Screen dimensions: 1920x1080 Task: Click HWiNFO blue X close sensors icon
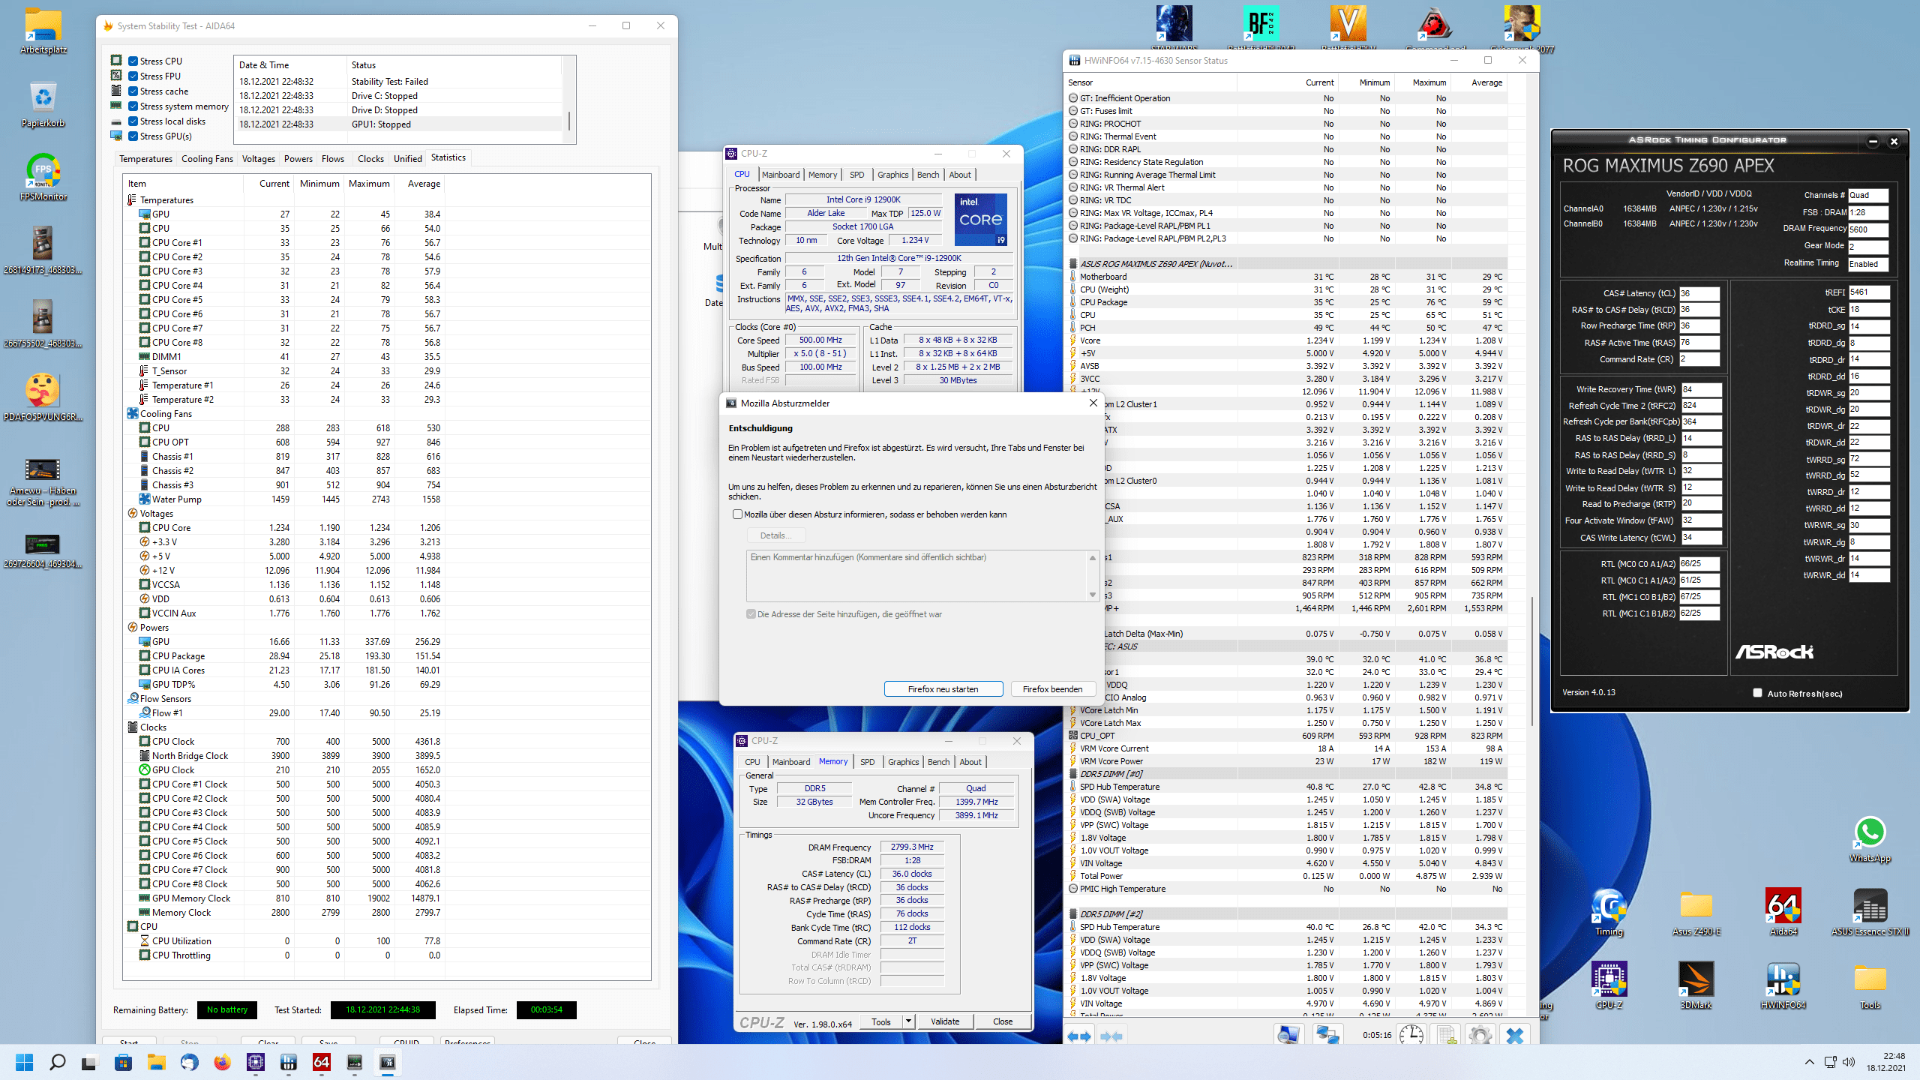point(1515,1036)
